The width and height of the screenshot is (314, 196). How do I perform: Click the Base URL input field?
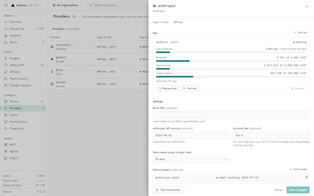tap(231, 115)
